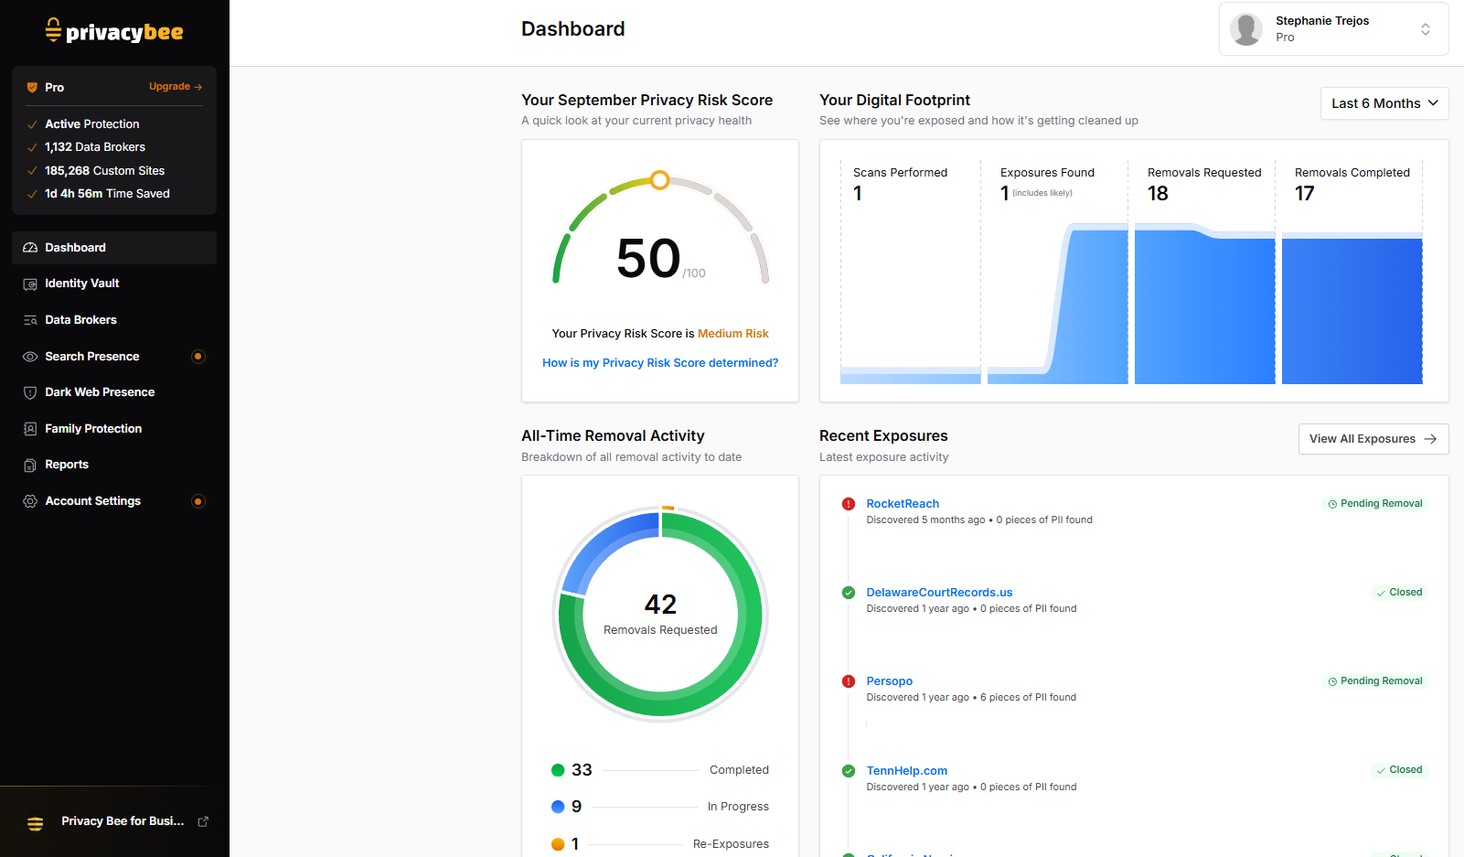Image resolution: width=1464 pixels, height=857 pixels.
Task: Click Closed badge for DelawareCourtRecords.us
Action: pyautogui.click(x=1399, y=593)
